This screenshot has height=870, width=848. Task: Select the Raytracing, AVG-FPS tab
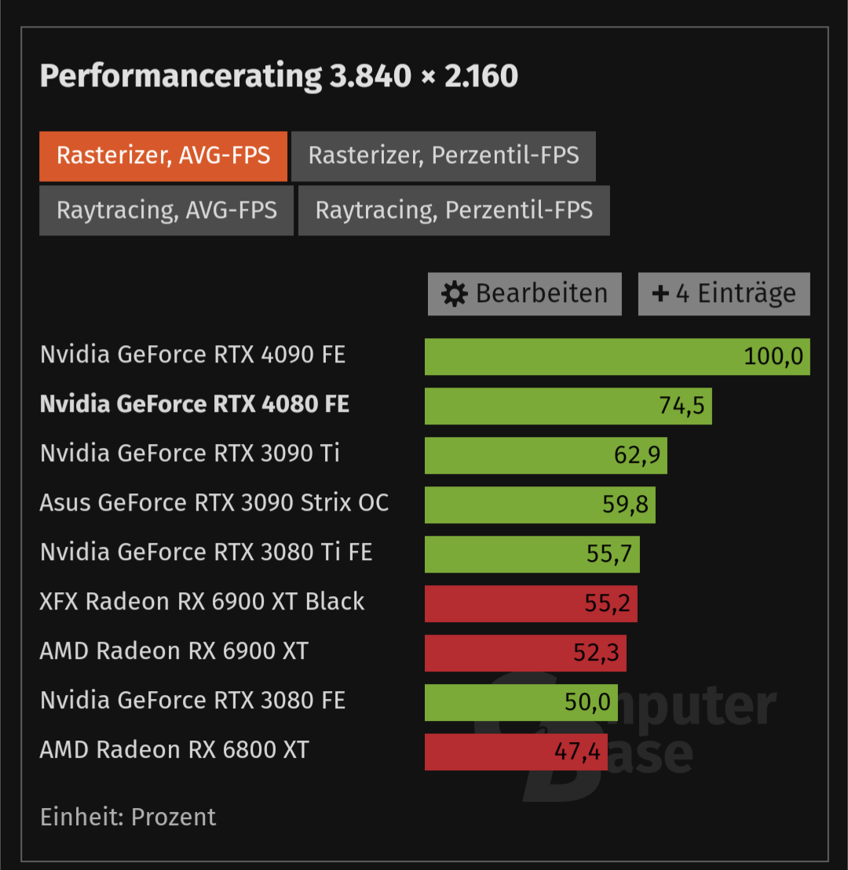point(166,211)
